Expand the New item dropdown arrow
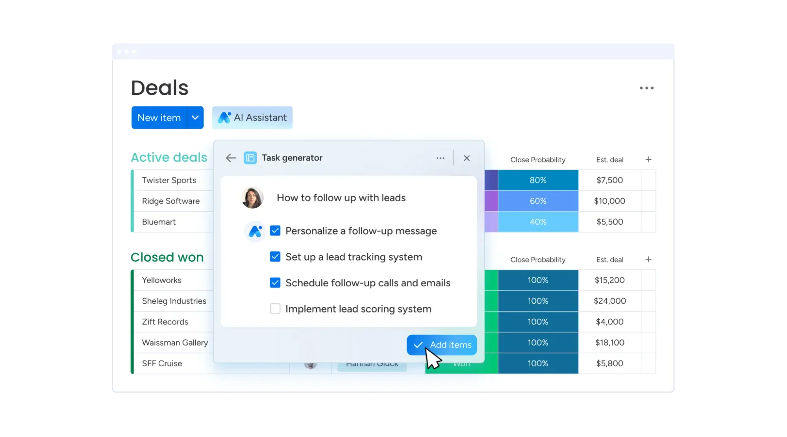This screenshot has width=787, height=437. 195,117
